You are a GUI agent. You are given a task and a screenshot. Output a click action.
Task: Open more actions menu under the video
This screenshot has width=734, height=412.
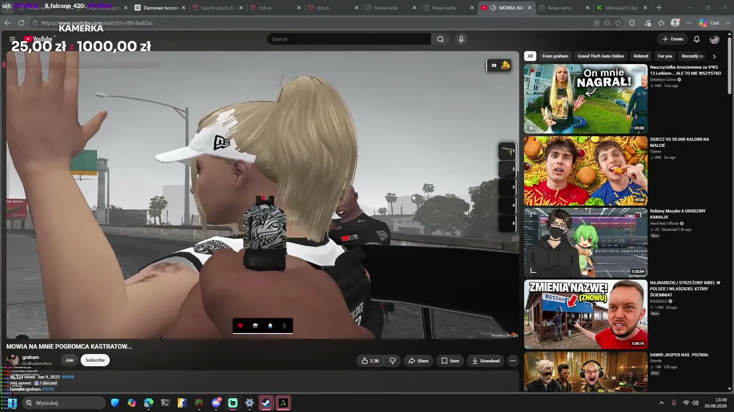(x=513, y=360)
